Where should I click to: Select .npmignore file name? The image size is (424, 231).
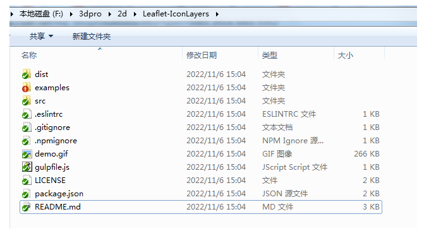(56, 141)
